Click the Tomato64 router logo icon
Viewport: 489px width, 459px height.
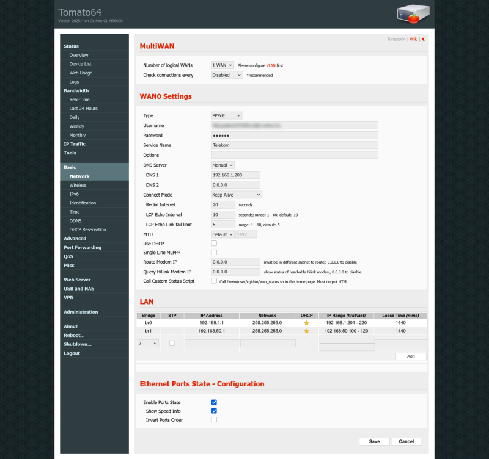(x=413, y=14)
